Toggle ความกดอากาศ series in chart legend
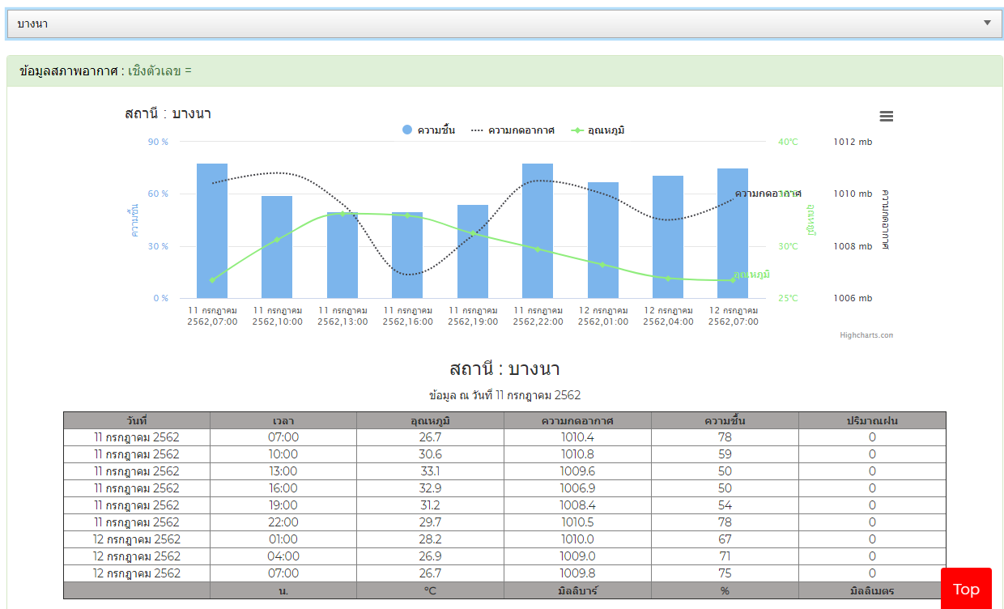This screenshot has height=609, width=1004. 513,130
